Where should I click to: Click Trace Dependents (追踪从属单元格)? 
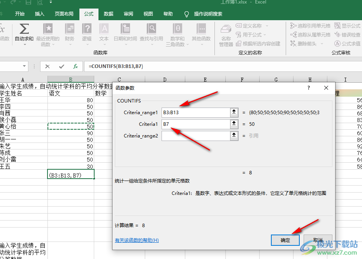(310, 35)
